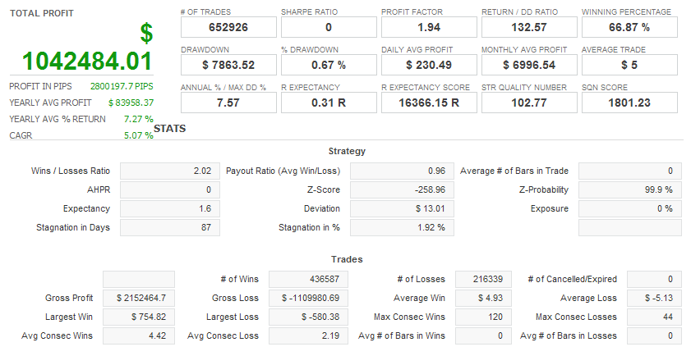Image resolution: width=691 pixels, height=356 pixels.
Task: Click the Drawdown value $ 7863.52
Action: [x=228, y=65]
